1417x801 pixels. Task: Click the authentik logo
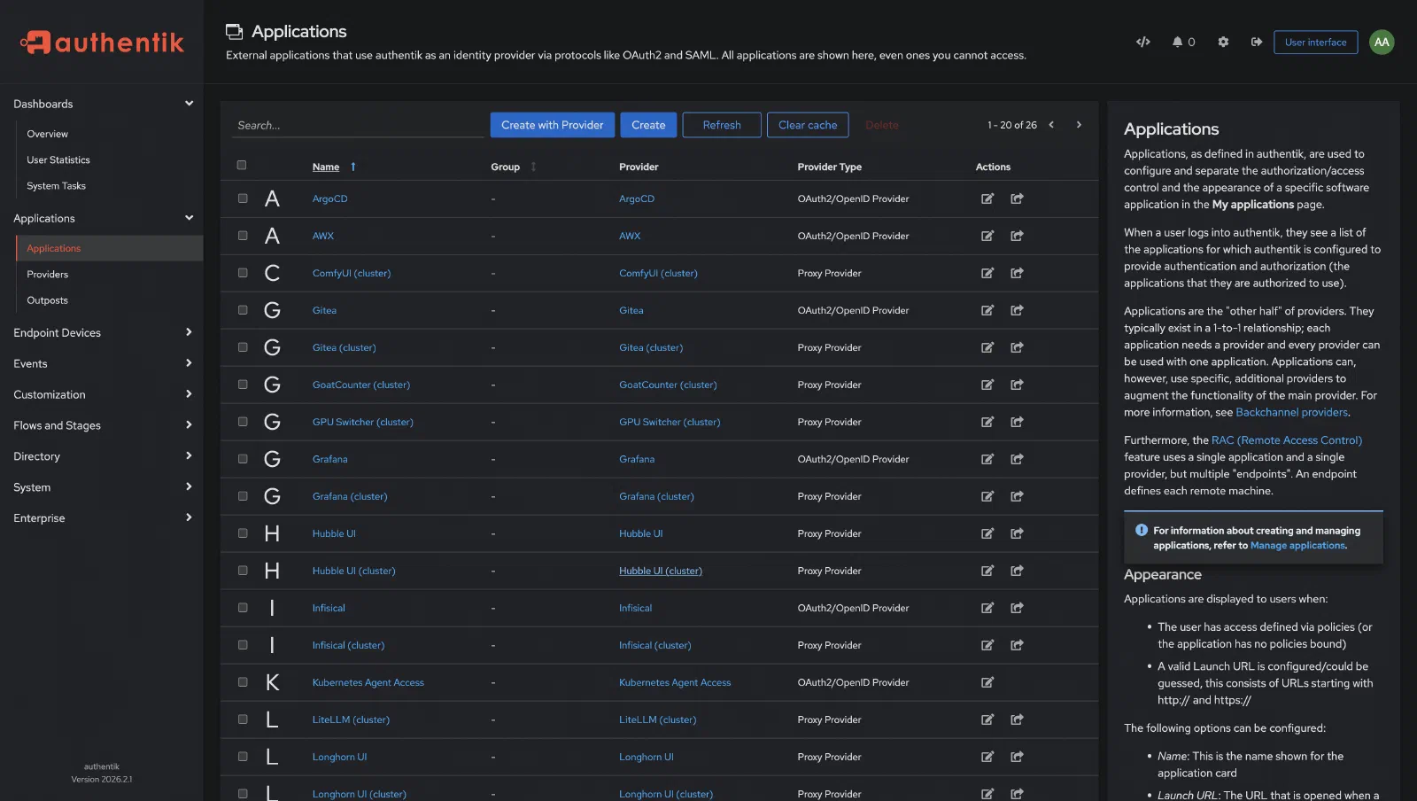(102, 42)
